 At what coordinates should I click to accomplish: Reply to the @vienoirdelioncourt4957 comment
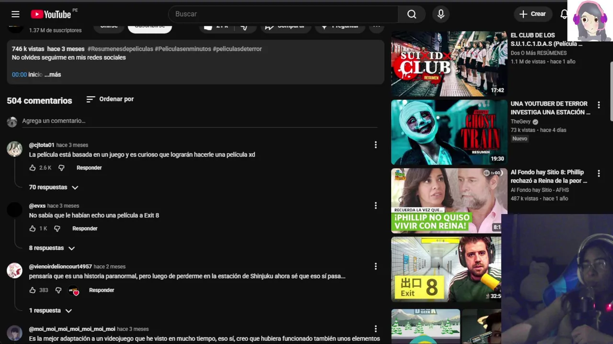(x=102, y=290)
